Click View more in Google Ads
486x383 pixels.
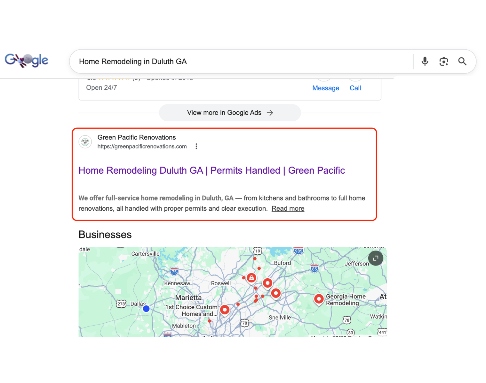coord(229,112)
